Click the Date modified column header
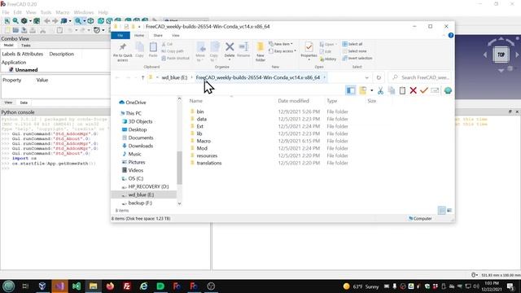 [x=293, y=101]
